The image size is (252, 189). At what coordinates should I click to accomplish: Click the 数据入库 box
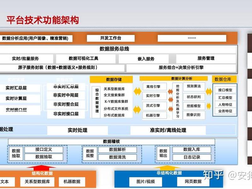(x=192, y=150)
